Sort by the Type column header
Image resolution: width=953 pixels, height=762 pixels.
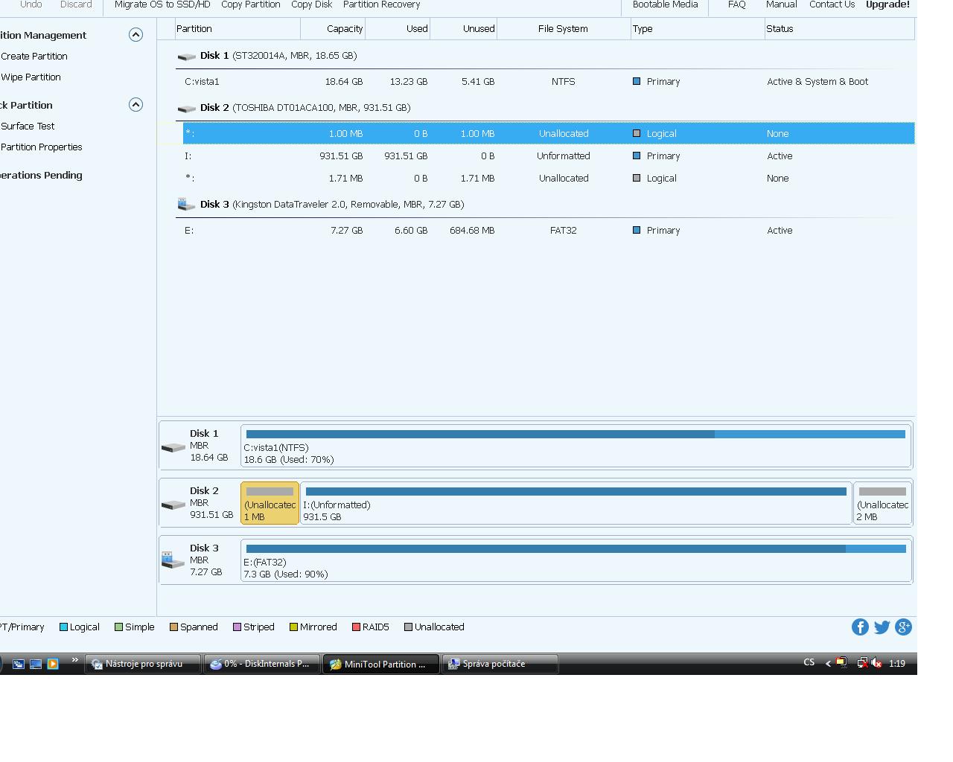pos(698,29)
